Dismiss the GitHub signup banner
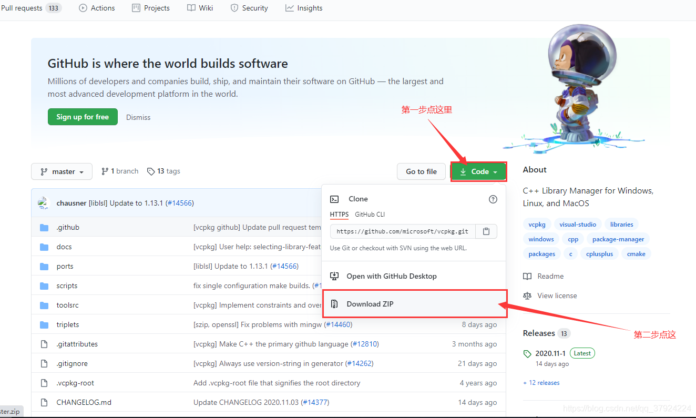 click(x=138, y=117)
